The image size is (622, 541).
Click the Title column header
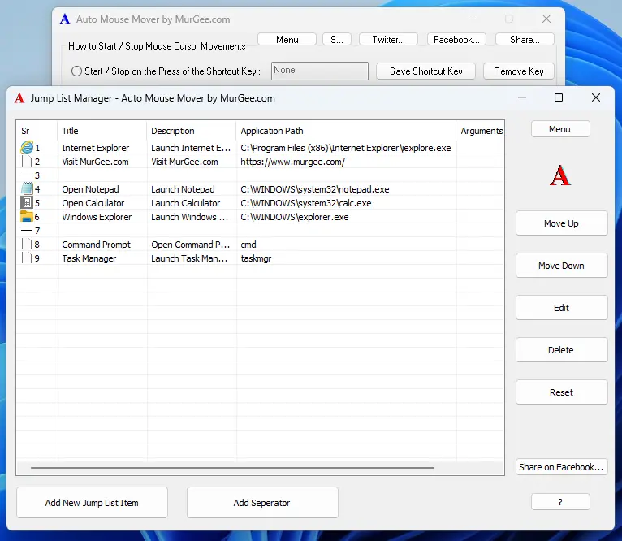coord(102,131)
